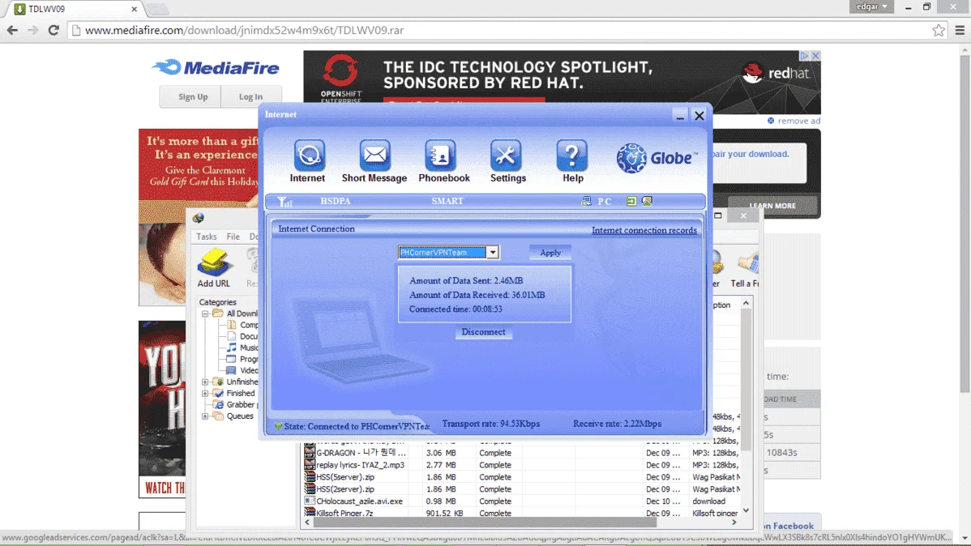Close the TDLWV09 browser tab
971x546 pixels.
(x=134, y=9)
